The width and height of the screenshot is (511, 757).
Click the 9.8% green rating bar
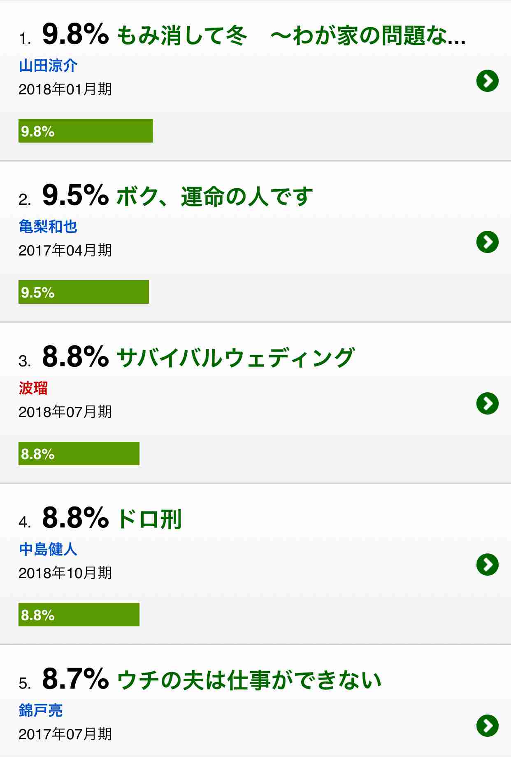click(86, 131)
